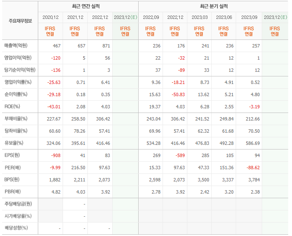Image resolution: width=292 pixels, height=236 pixels.
Task: Click 당기순이익 value 37 for 2022.09
Action: pos(158,70)
